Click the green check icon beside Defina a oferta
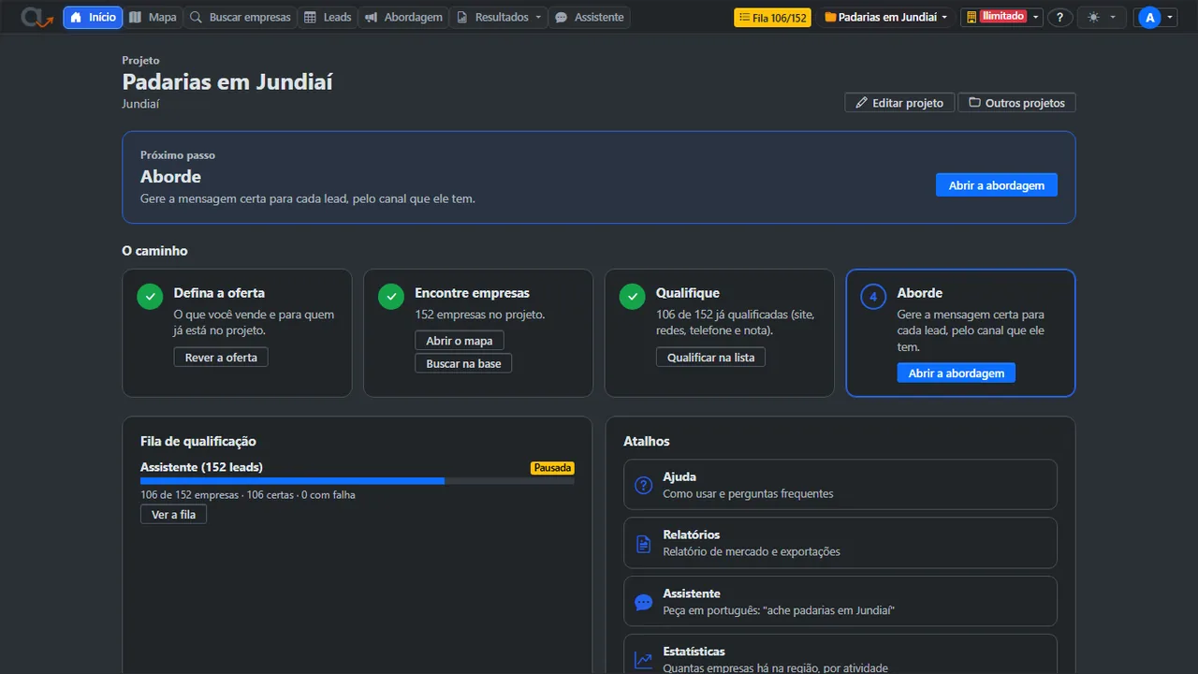This screenshot has height=674, width=1198. 150,297
